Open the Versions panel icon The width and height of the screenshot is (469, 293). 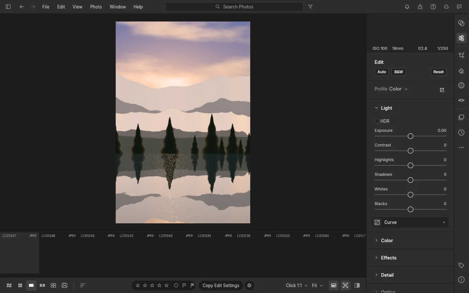tap(461, 117)
